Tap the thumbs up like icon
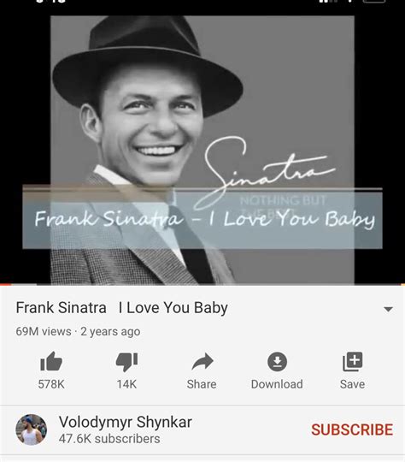The height and width of the screenshot is (462, 405). pos(51,361)
